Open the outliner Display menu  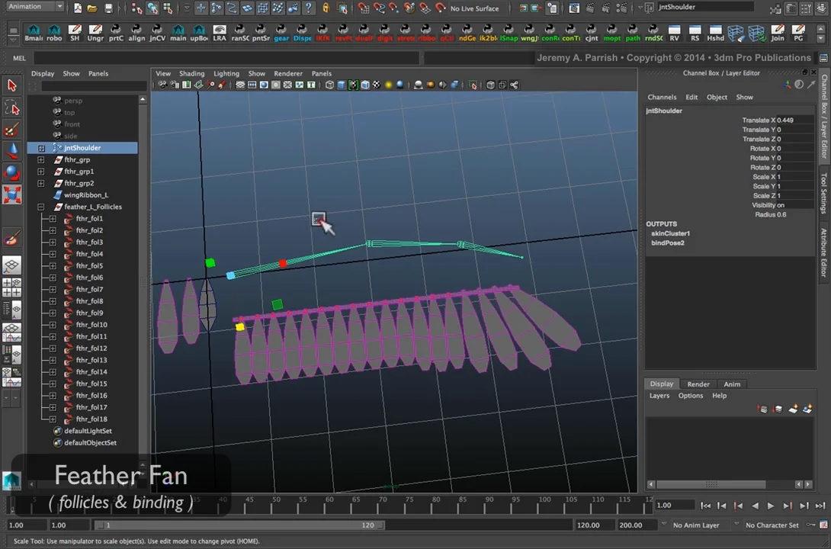43,74
